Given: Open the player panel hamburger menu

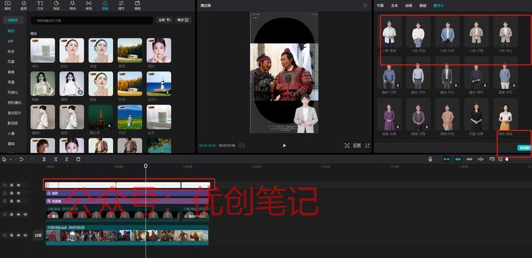Looking at the screenshot, I should click(364, 5).
